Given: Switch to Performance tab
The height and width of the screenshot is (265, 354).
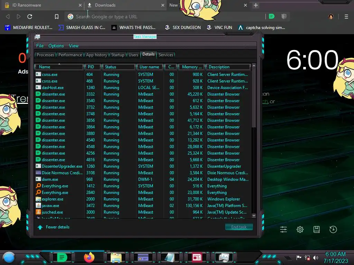Looking at the screenshot, I should click(70, 55).
